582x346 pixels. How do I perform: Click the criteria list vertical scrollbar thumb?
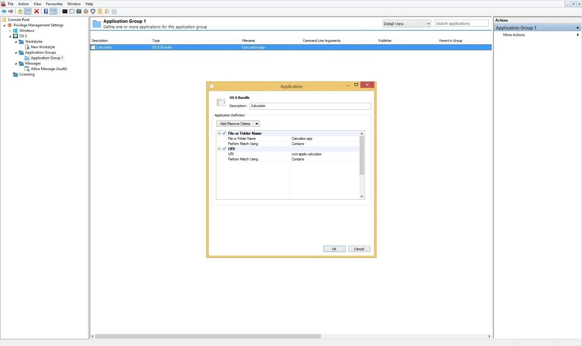point(362,155)
